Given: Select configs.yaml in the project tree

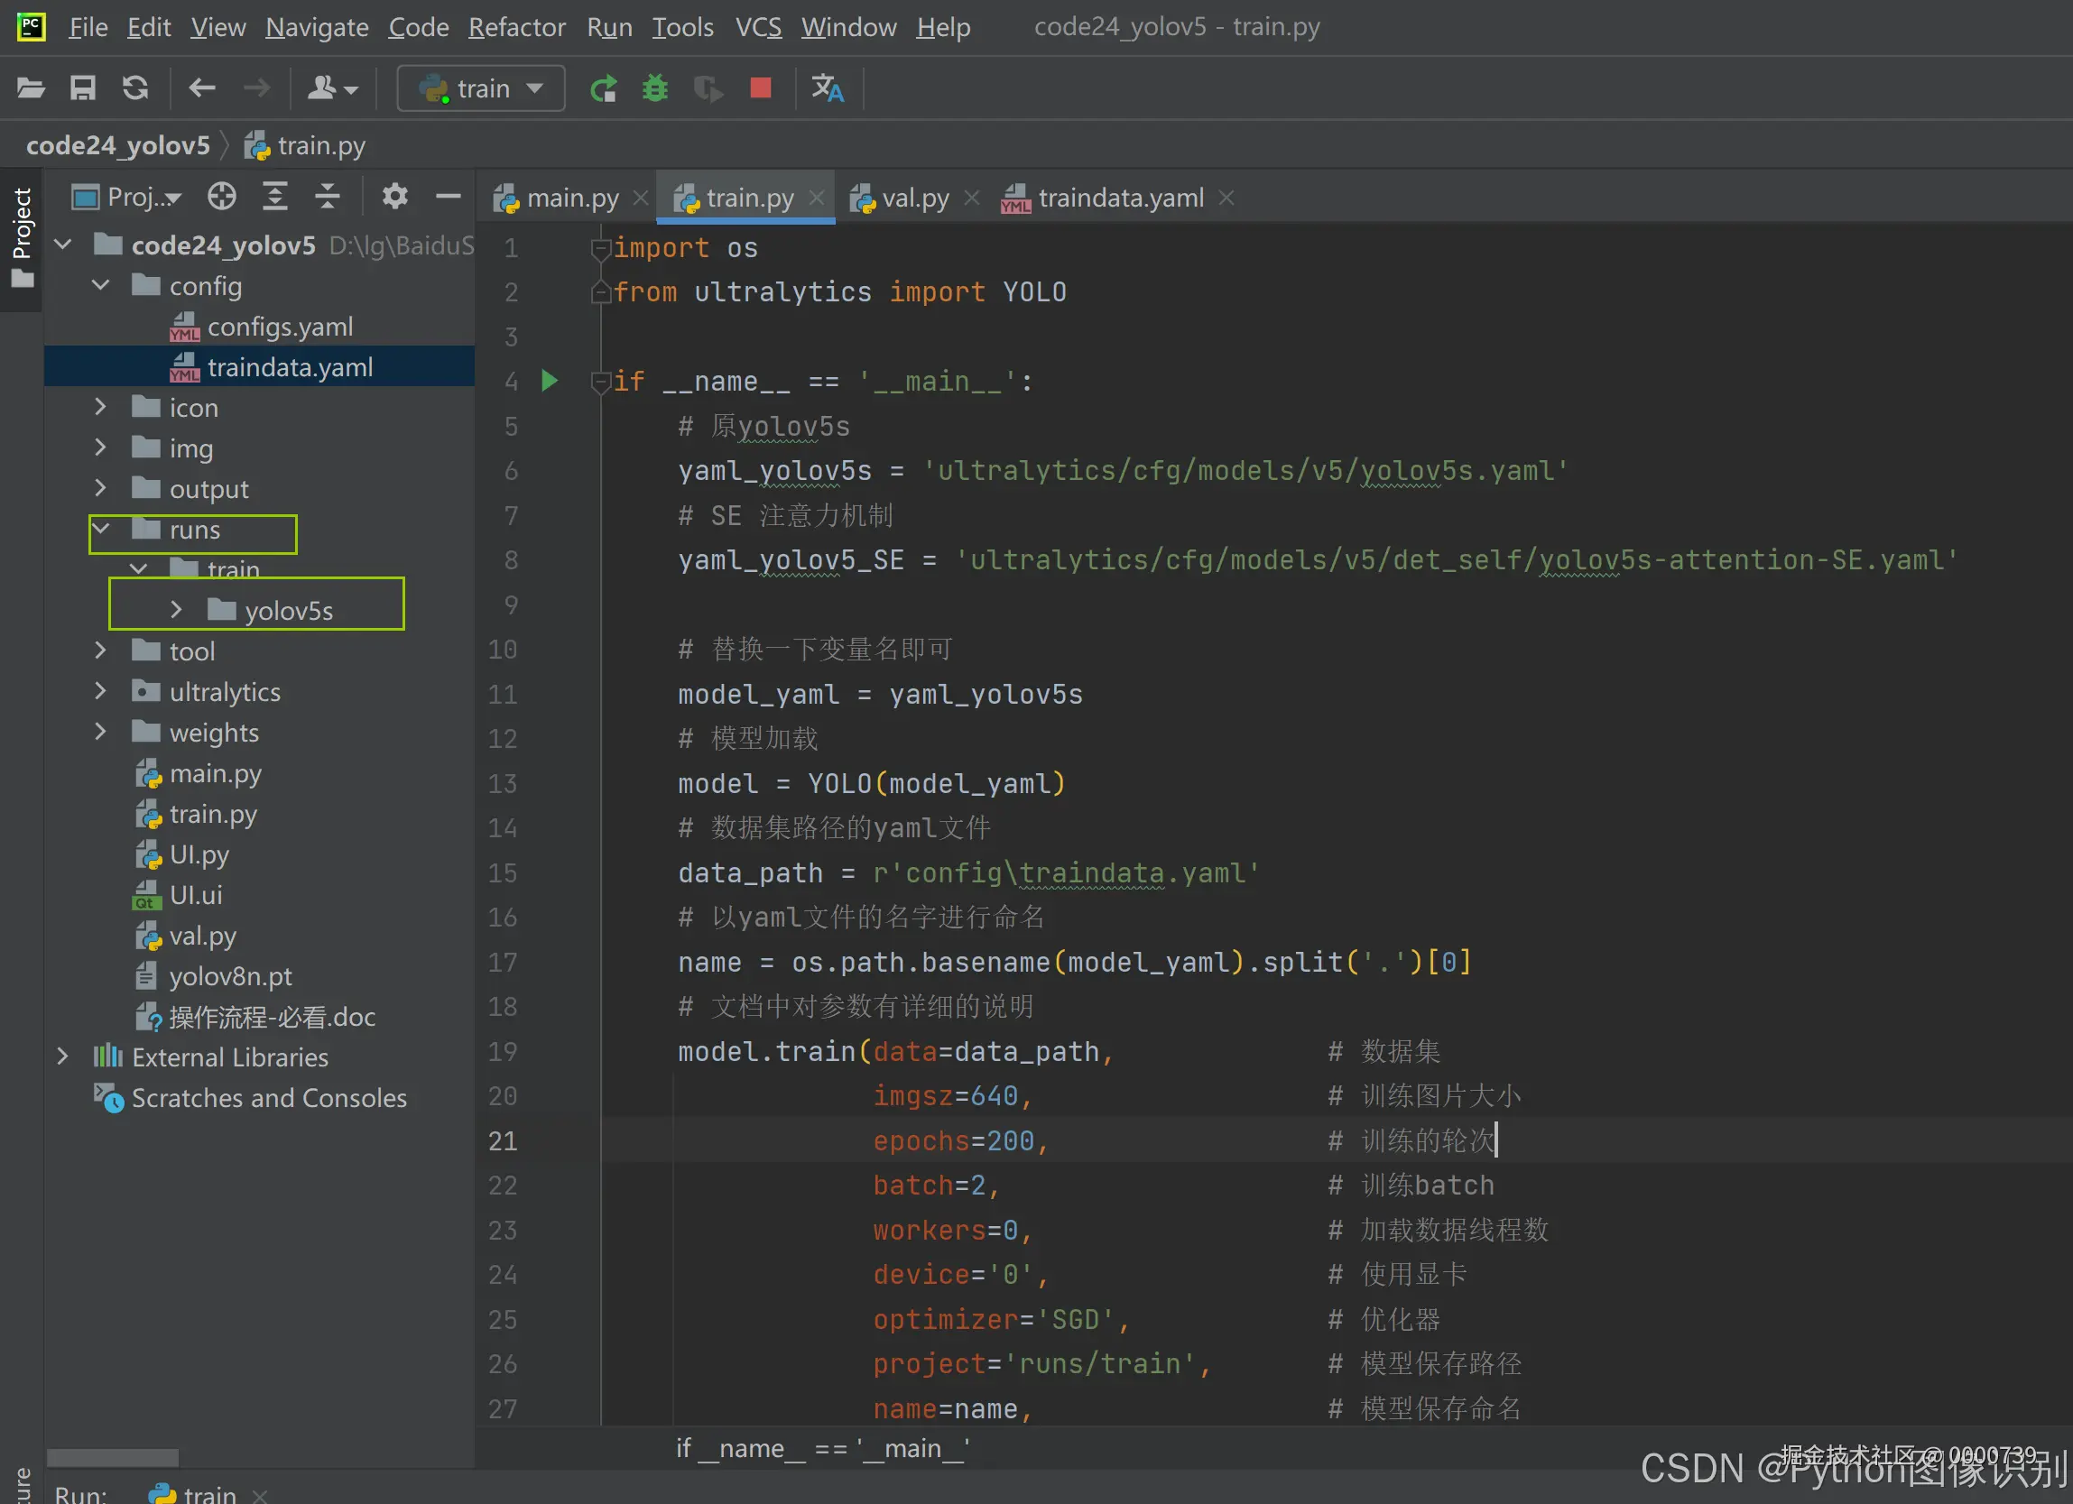Looking at the screenshot, I should pos(279,328).
